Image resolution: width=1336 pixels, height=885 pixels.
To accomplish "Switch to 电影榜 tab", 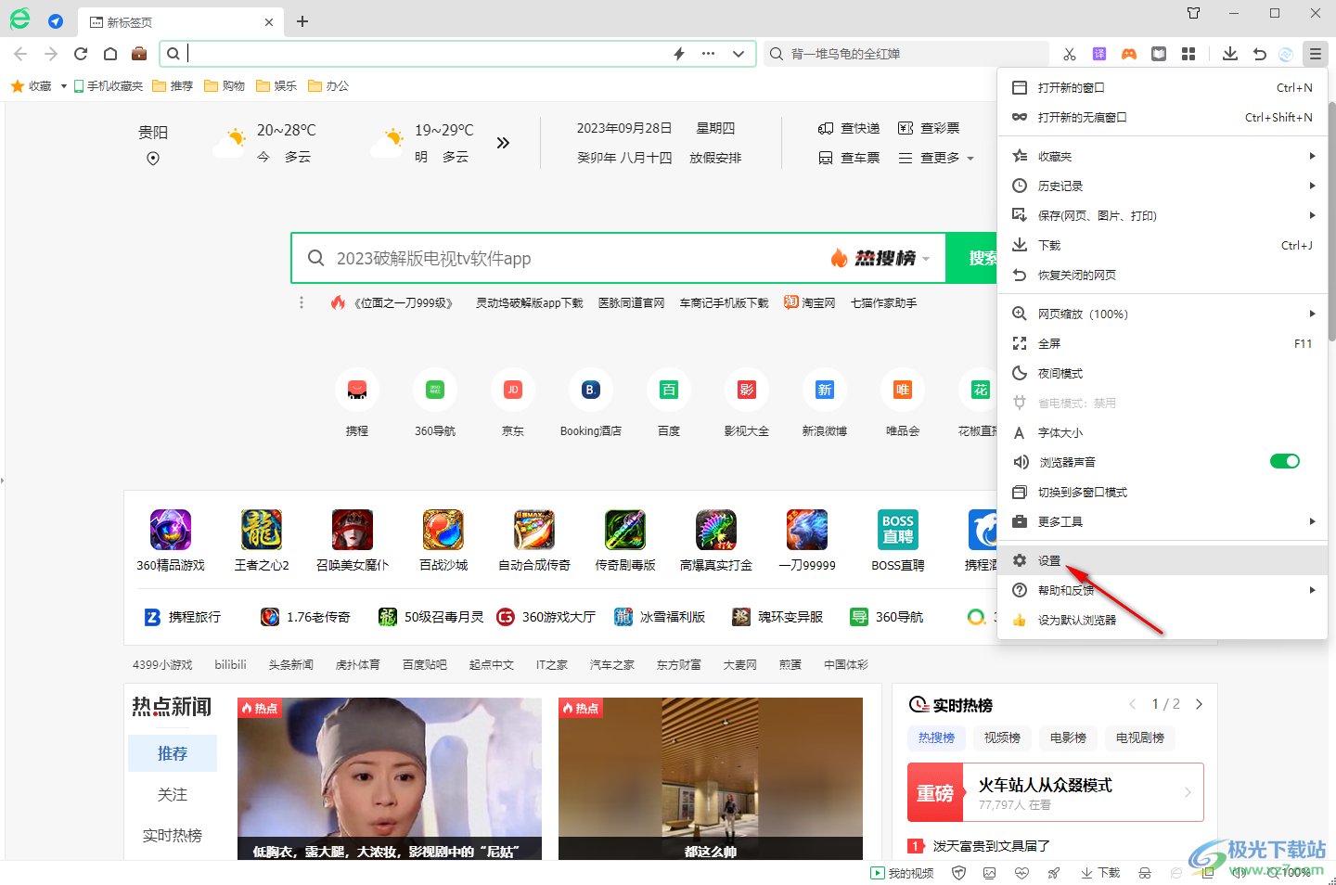I will tap(1068, 737).
